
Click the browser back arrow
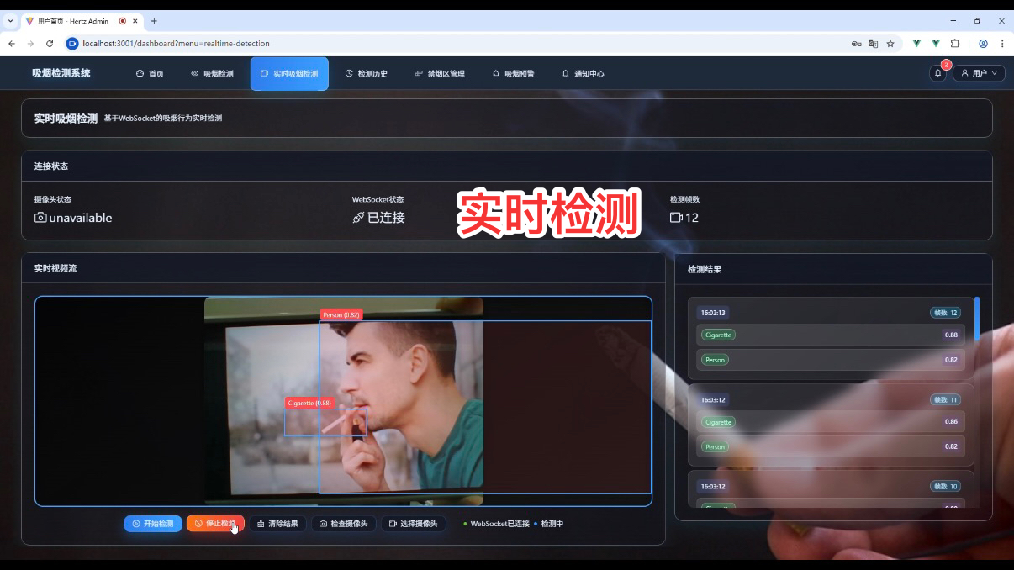(x=12, y=44)
